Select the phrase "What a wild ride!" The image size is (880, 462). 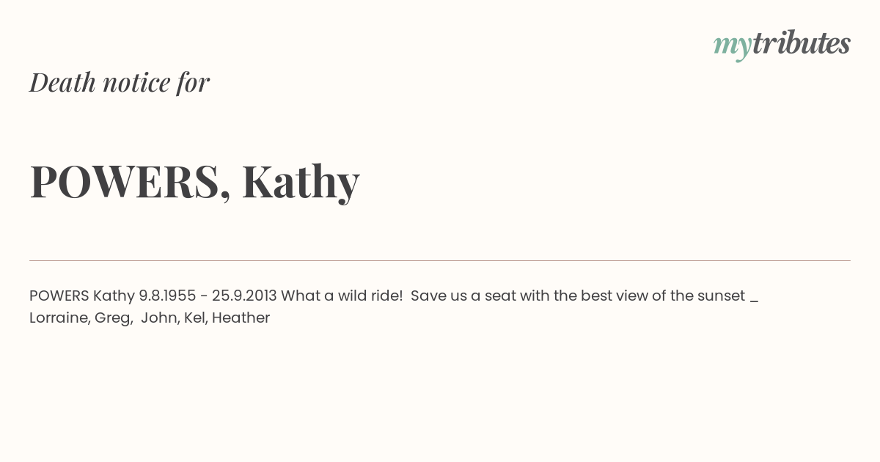pos(342,296)
